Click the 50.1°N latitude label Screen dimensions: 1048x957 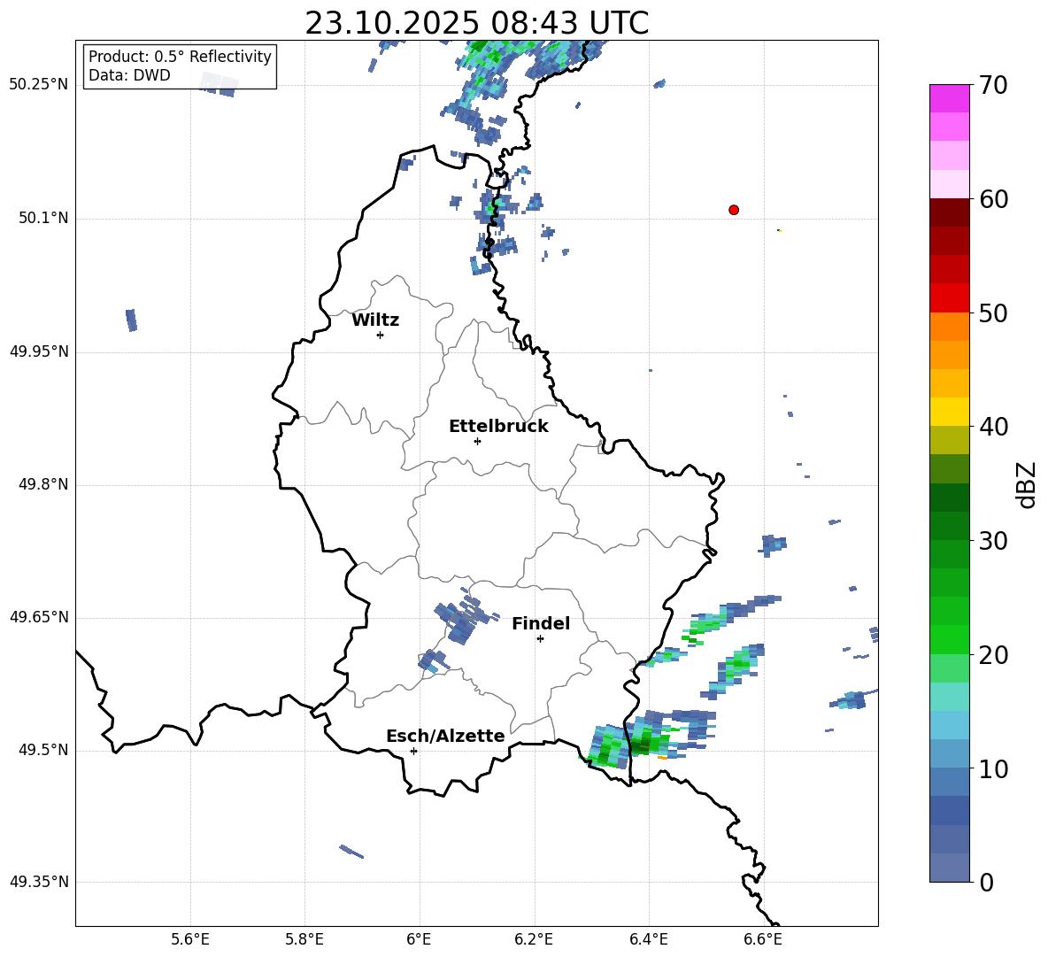point(43,218)
